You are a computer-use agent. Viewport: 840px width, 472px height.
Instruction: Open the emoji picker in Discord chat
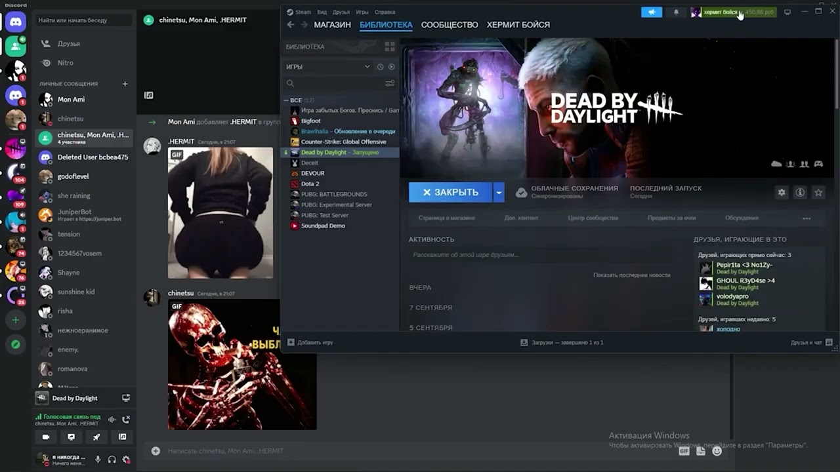717,451
